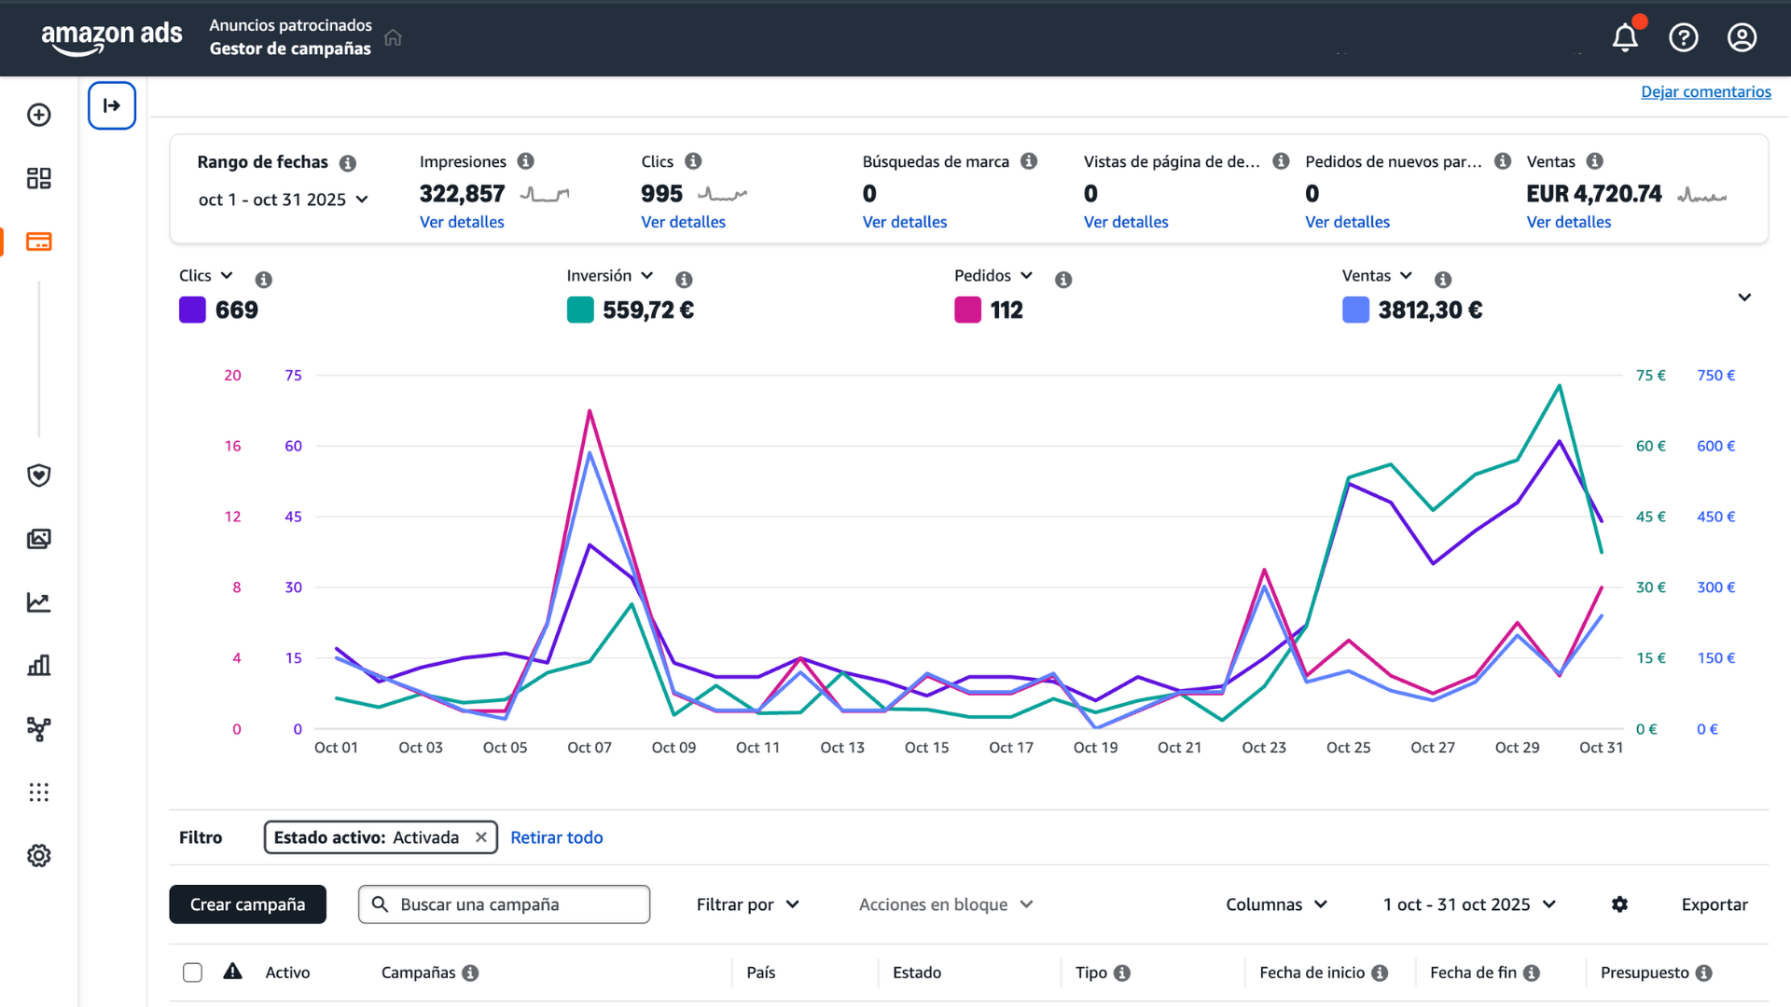Click the plus create icon in sidebar
Viewport: 1791px width, 1007px height.
(x=39, y=115)
